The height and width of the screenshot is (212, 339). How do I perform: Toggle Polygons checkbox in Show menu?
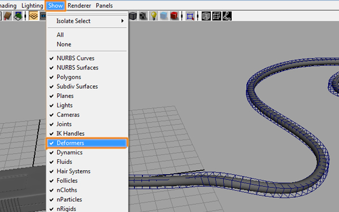[87, 77]
